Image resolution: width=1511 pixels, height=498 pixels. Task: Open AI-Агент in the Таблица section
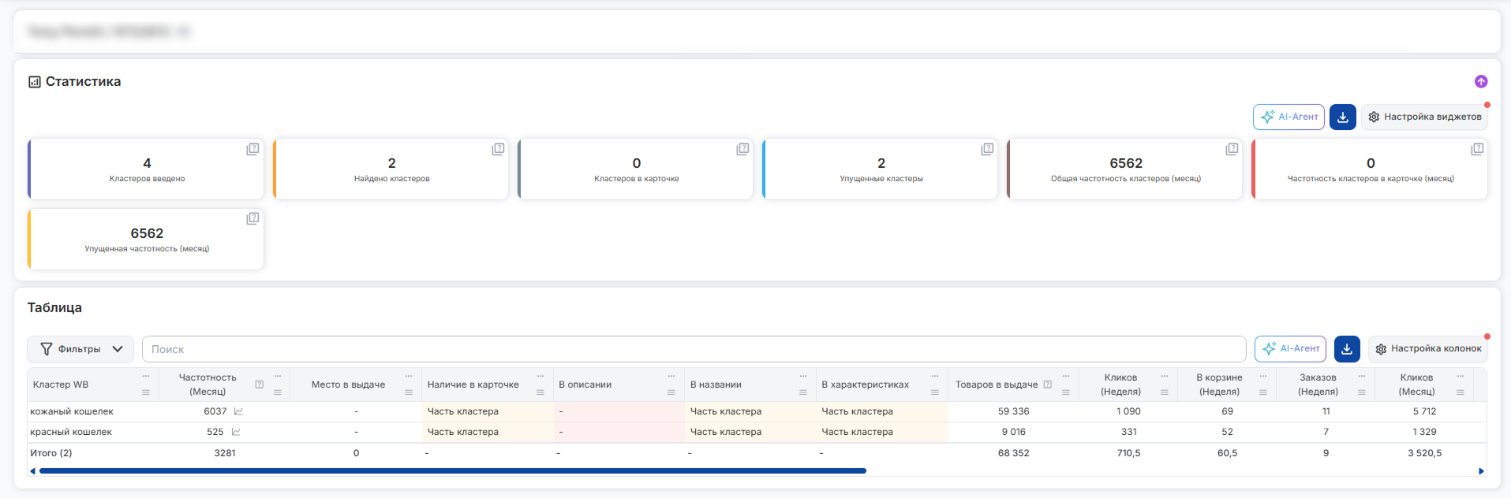tap(1290, 348)
